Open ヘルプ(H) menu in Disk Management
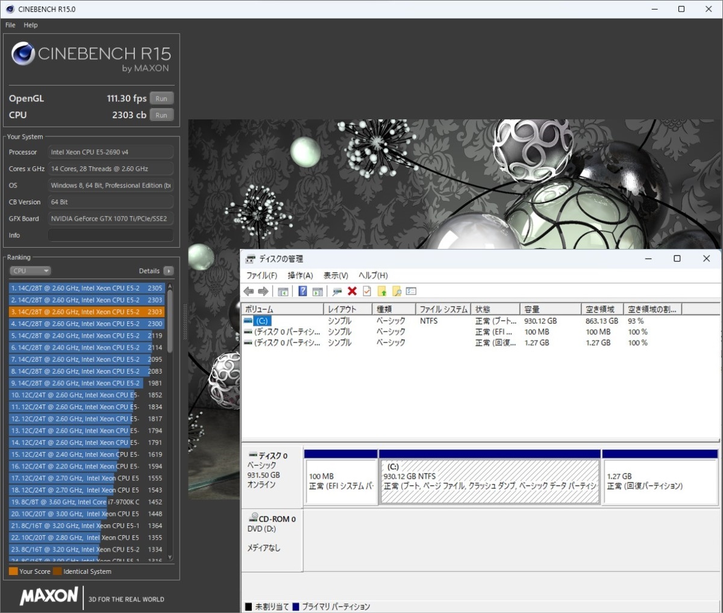Viewport: 723px width, 613px height. point(373,275)
